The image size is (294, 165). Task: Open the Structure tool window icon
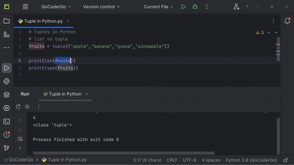[x=6, y=34]
